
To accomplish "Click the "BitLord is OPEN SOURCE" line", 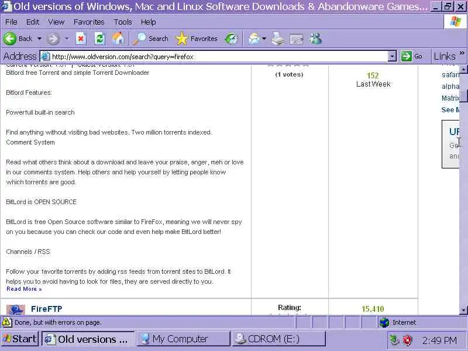I will pos(41,202).
